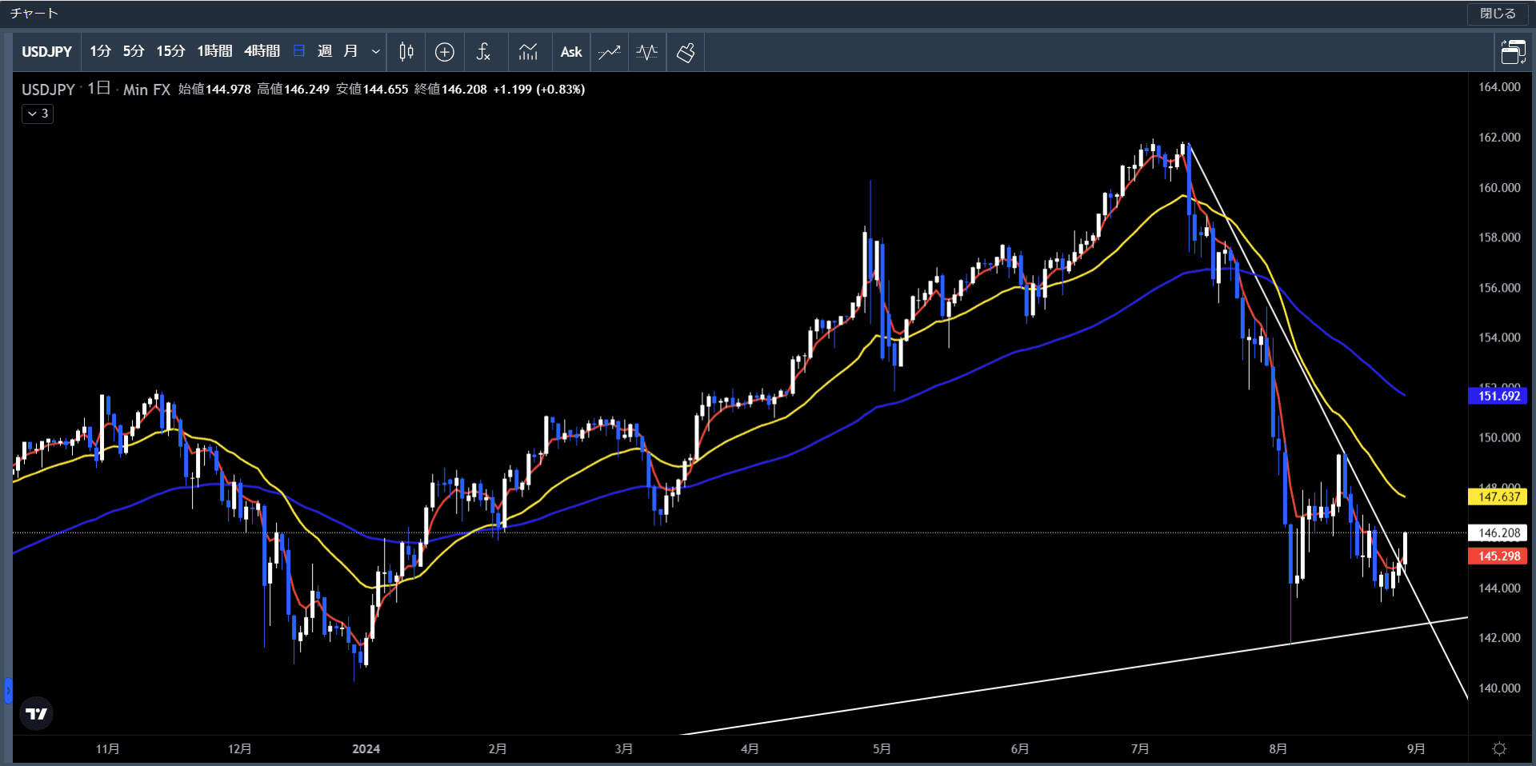Click the 9月 label on time axis
This screenshot has height=766, width=1536.
pos(1416,748)
